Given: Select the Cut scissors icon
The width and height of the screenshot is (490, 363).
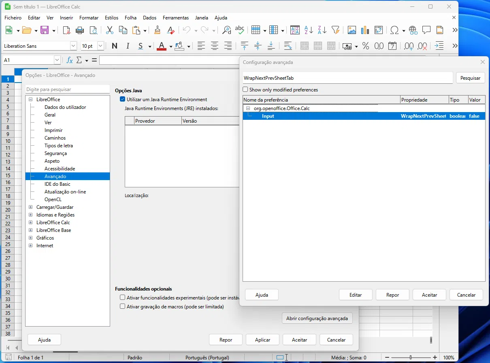Looking at the screenshot, I should click(x=109, y=30).
